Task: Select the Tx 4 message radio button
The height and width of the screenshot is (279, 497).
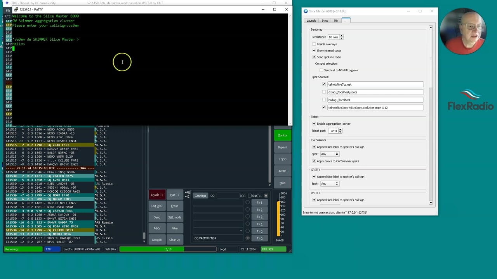Action: pyautogui.click(x=247, y=224)
